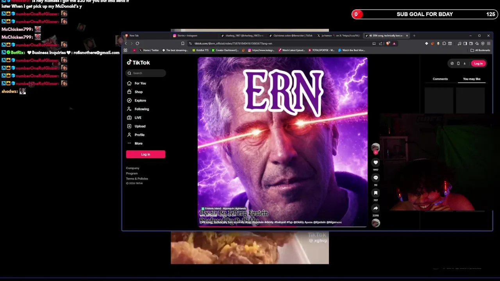The height and width of the screenshot is (281, 500).
Task: Open the All Bookmarks folder
Action: pyautogui.click(x=480, y=50)
